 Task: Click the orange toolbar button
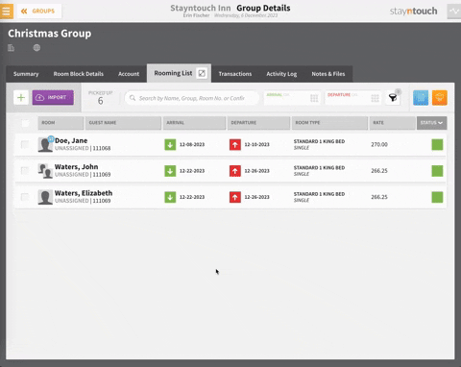pyautogui.click(x=440, y=98)
